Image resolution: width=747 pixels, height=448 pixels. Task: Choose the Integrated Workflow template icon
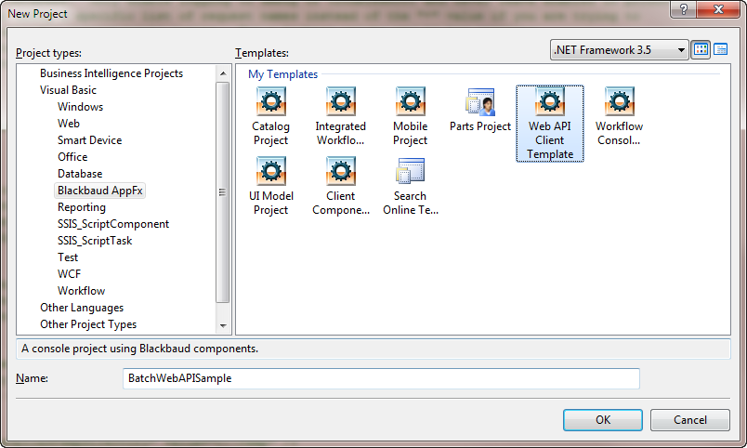[x=340, y=102]
